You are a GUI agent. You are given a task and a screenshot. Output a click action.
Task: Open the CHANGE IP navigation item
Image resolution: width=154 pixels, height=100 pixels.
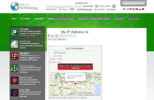(x=119, y=19)
